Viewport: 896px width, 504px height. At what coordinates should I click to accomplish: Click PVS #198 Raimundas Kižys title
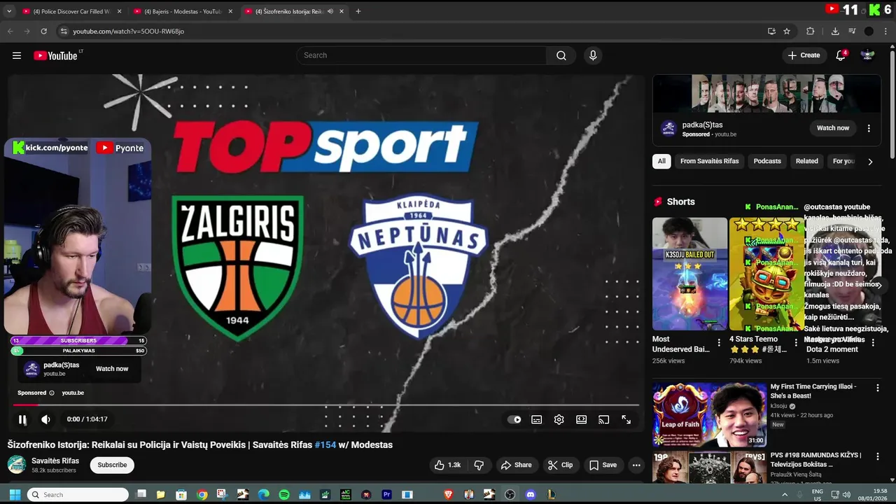click(x=815, y=459)
